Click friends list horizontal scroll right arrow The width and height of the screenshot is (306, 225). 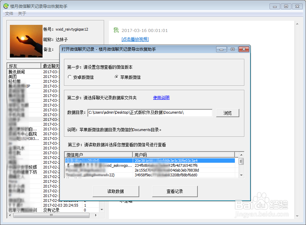(x=96, y=215)
